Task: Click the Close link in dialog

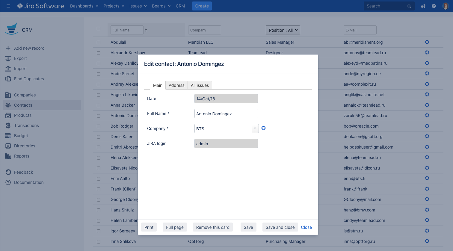Action: [306, 227]
